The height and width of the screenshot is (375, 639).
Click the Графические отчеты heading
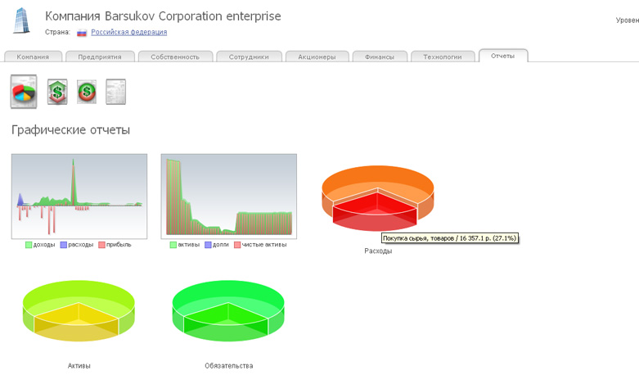tap(70, 130)
